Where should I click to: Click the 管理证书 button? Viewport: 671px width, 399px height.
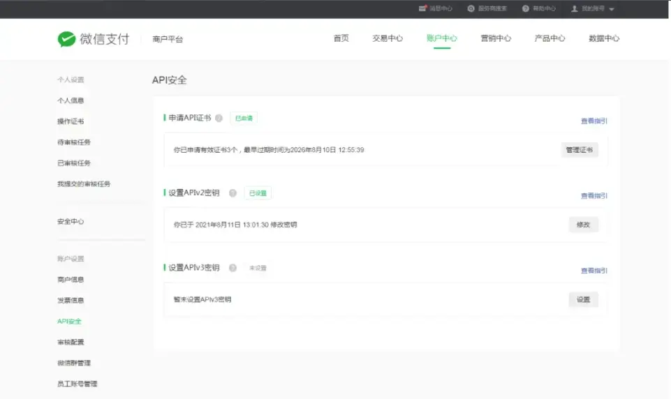click(580, 150)
